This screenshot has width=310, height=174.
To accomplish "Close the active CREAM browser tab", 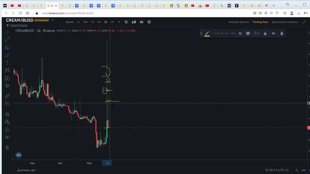I will tap(56, 6).
